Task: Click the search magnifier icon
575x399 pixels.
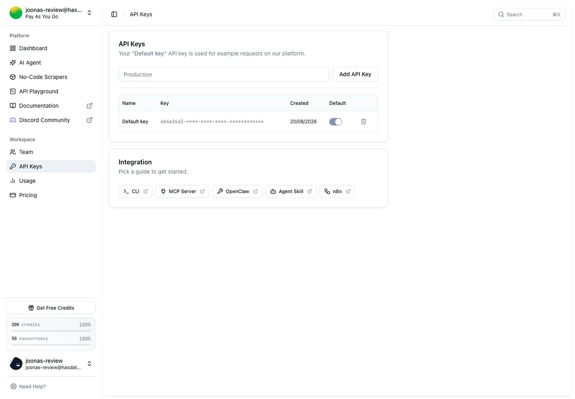Action: tap(501, 14)
